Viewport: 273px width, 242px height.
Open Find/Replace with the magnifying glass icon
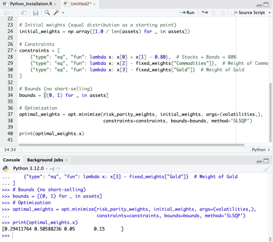tap(47, 13)
